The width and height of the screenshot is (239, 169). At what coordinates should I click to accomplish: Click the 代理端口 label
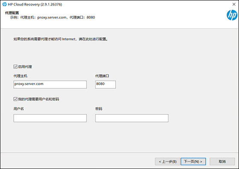(102, 76)
